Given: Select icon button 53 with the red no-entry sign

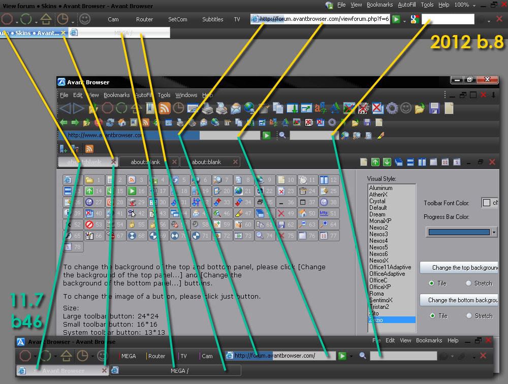Looking at the screenshot, I should point(94,224).
